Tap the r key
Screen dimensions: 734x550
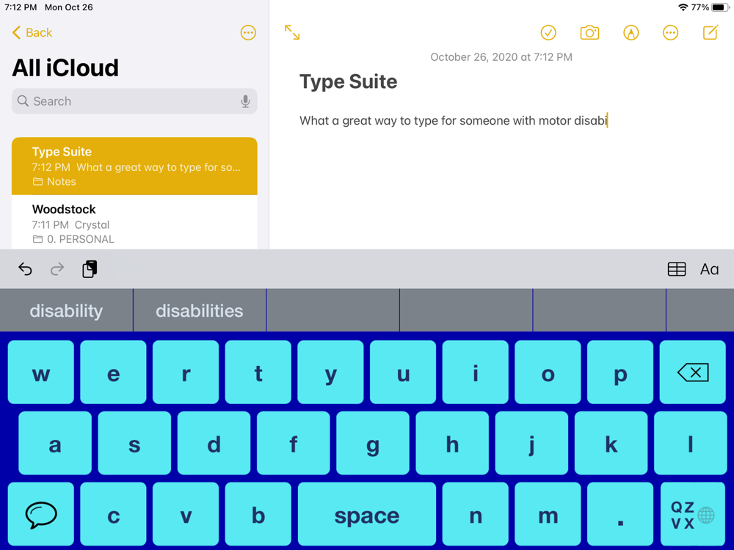click(186, 373)
